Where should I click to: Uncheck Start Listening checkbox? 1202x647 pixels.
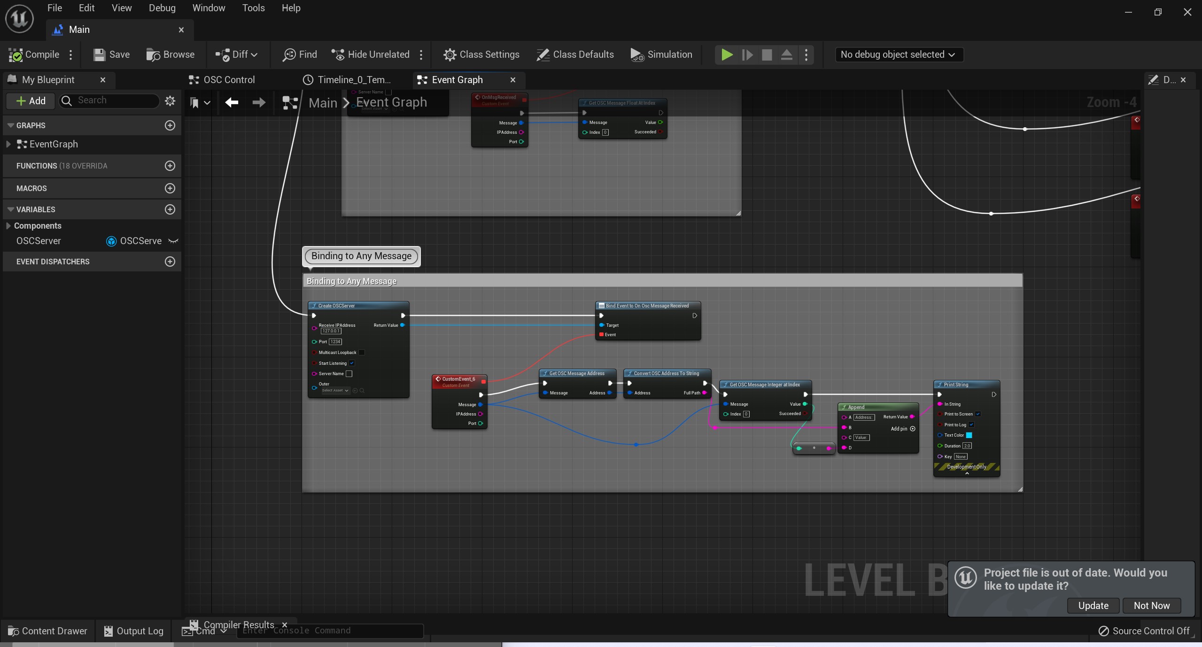click(x=352, y=363)
